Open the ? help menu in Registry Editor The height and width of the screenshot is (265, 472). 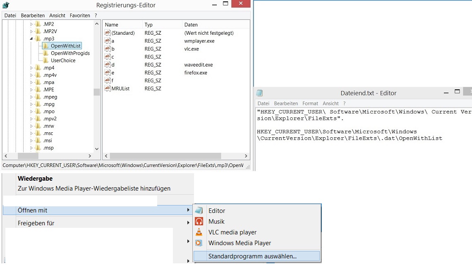96,15
